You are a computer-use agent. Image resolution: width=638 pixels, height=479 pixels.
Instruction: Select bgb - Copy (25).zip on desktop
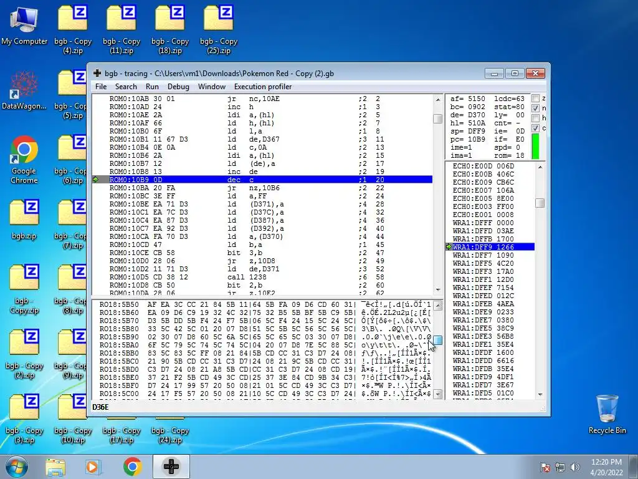point(219,29)
